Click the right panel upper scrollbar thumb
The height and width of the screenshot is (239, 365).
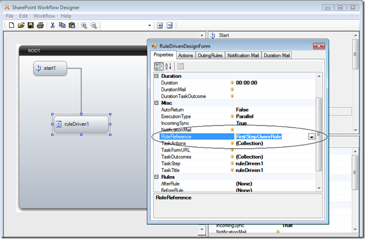point(355,54)
